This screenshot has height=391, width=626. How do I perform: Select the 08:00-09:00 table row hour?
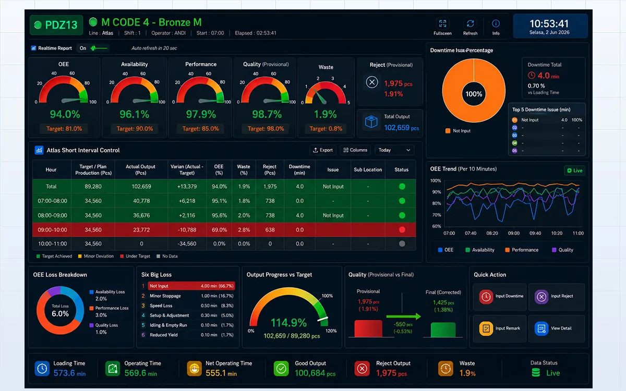coord(51,215)
